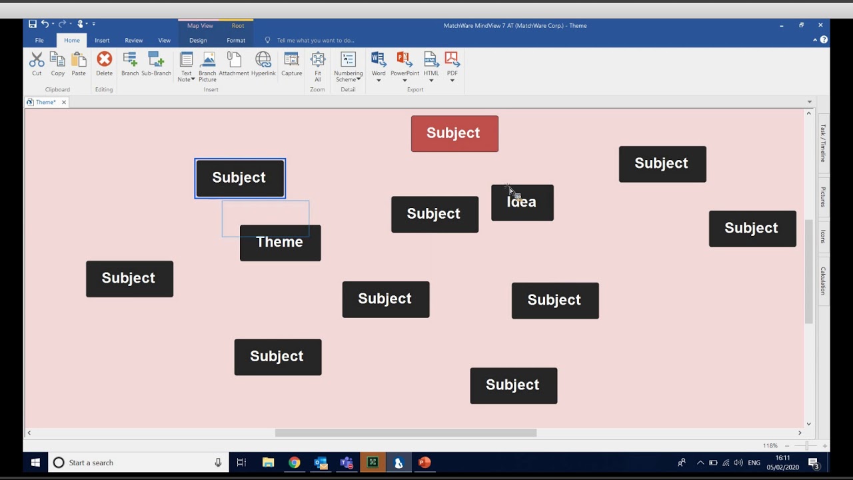Open Redo history dropdown arrow
This screenshot has height=480, width=853.
click(x=70, y=24)
